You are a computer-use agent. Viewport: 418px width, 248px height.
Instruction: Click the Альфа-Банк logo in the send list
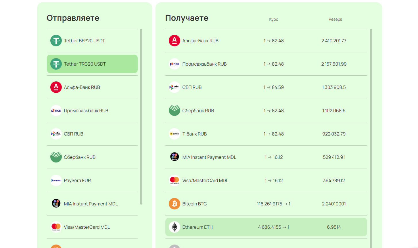(56, 87)
